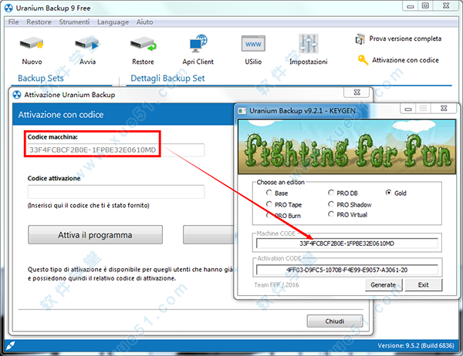The image size is (463, 356).
Task: Start backup with the Avvia icon
Action: point(86,44)
